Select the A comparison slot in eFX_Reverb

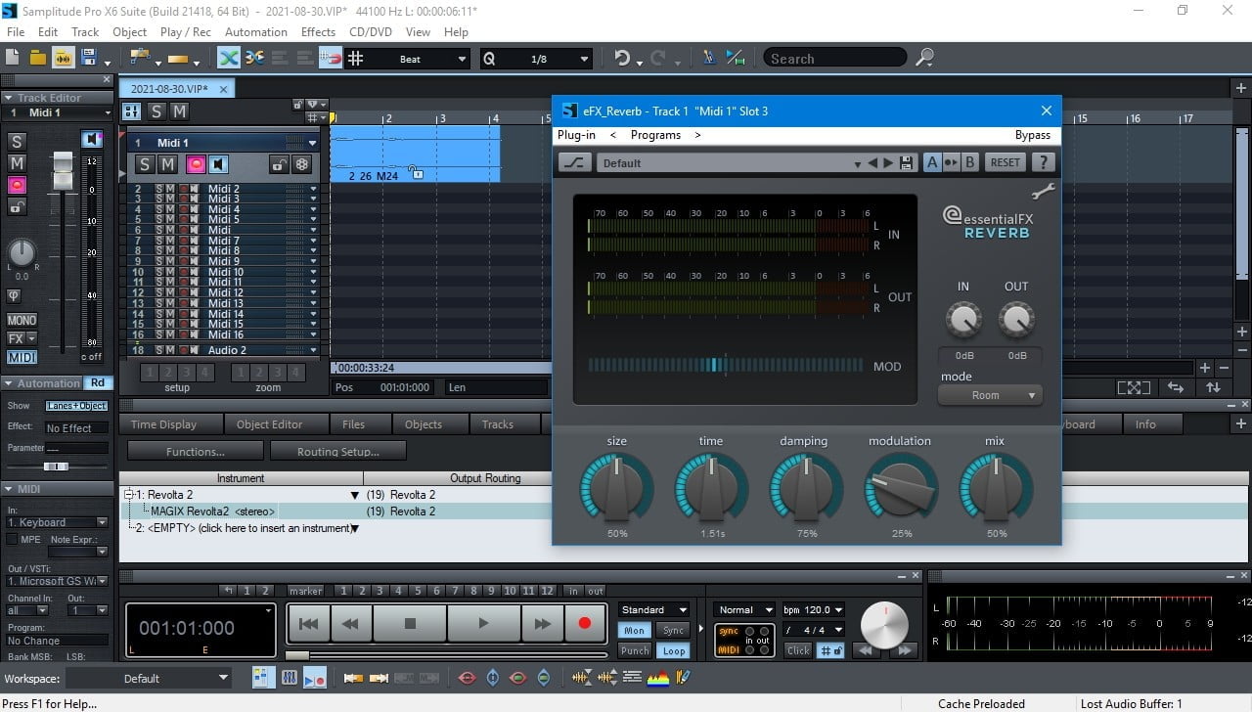click(932, 162)
